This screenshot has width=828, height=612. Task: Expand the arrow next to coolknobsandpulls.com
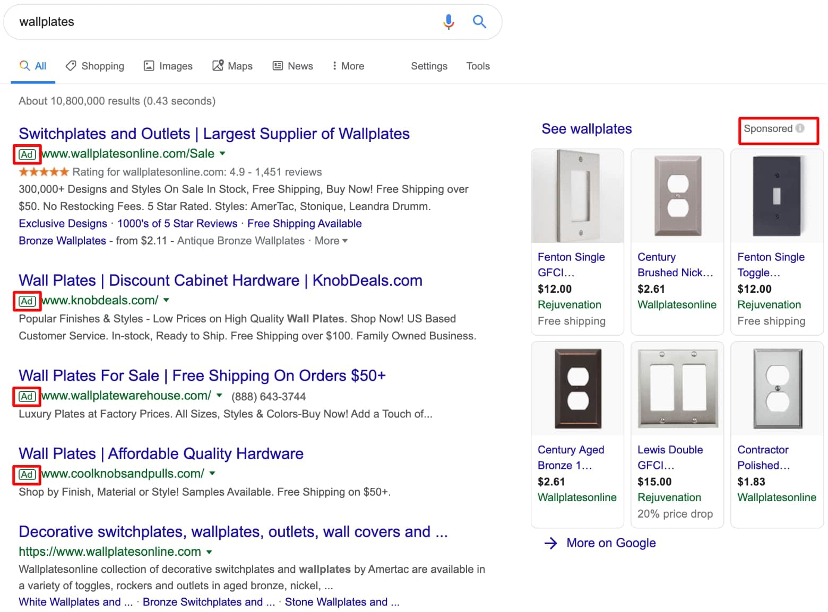coord(212,474)
